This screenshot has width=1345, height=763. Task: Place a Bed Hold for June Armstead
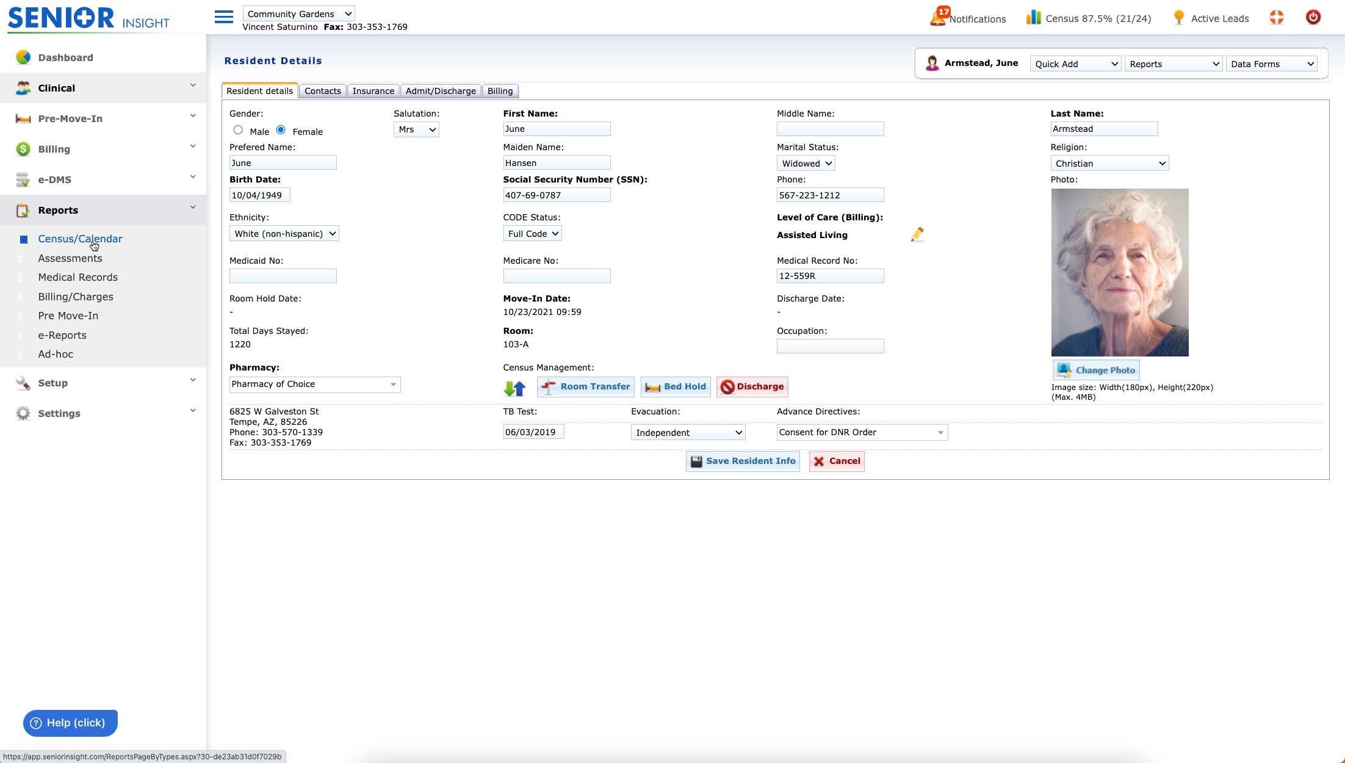pyautogui.click(x=674, y=386)
